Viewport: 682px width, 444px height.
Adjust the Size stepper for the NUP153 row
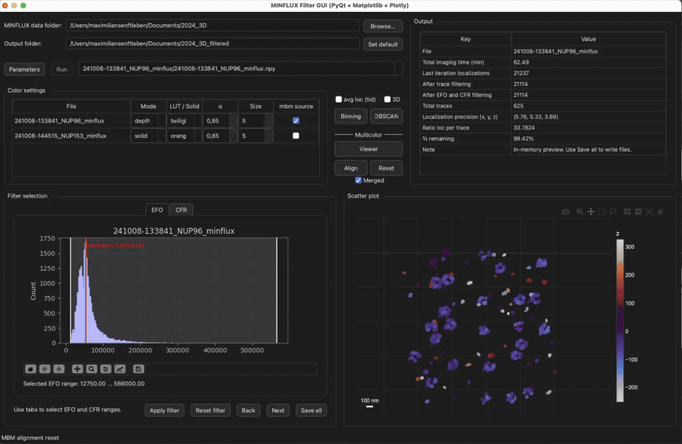click(x=269, y=136)
